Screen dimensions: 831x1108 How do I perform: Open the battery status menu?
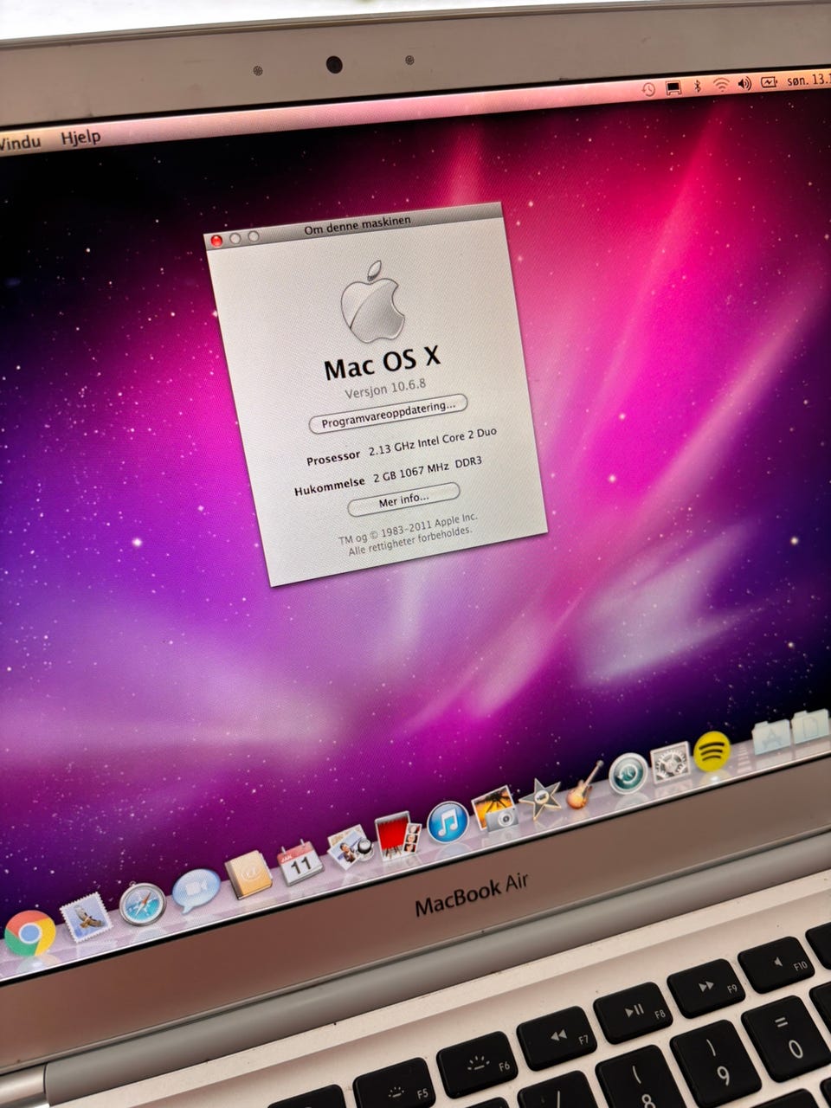point(769,82)
